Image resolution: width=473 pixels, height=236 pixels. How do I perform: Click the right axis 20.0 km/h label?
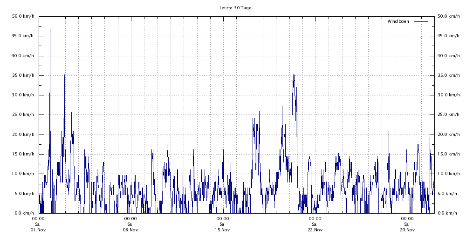click(448, 135)
